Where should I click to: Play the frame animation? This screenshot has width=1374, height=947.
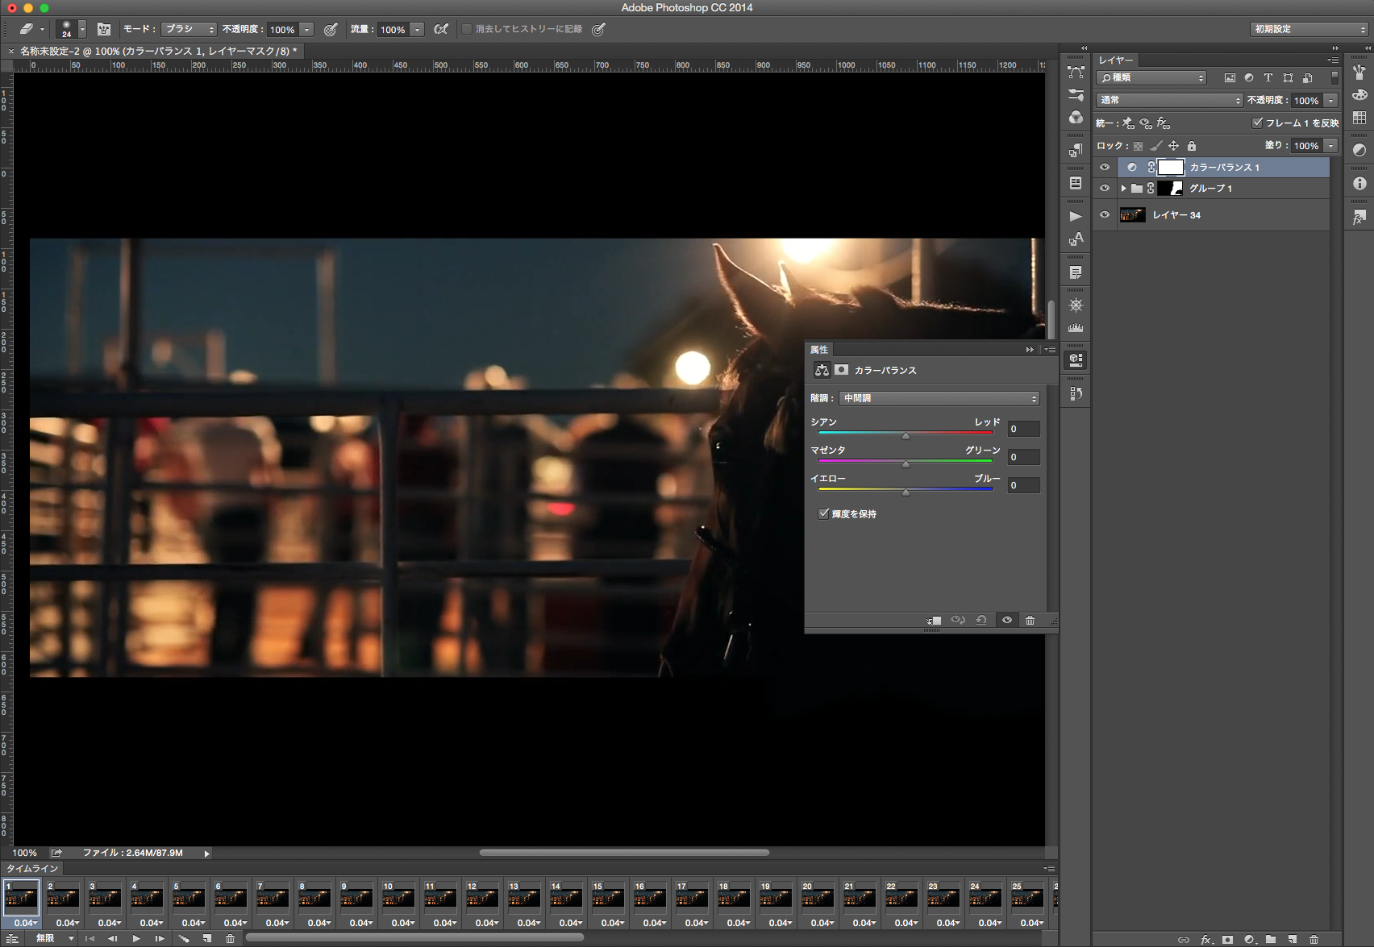coord(136,938)
